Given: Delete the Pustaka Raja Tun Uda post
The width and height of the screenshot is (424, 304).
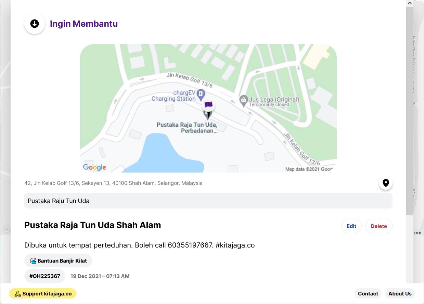Looking at the screenshot, I should 378,226.
